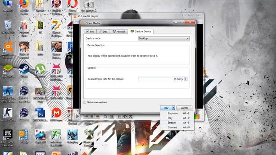Select the Capture Device tab
This screenshot has height=155, width=276.
point(141,31)
